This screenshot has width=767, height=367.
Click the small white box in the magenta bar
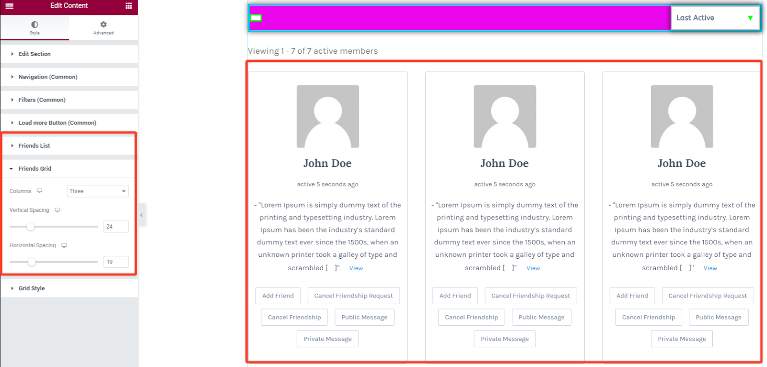256,18
